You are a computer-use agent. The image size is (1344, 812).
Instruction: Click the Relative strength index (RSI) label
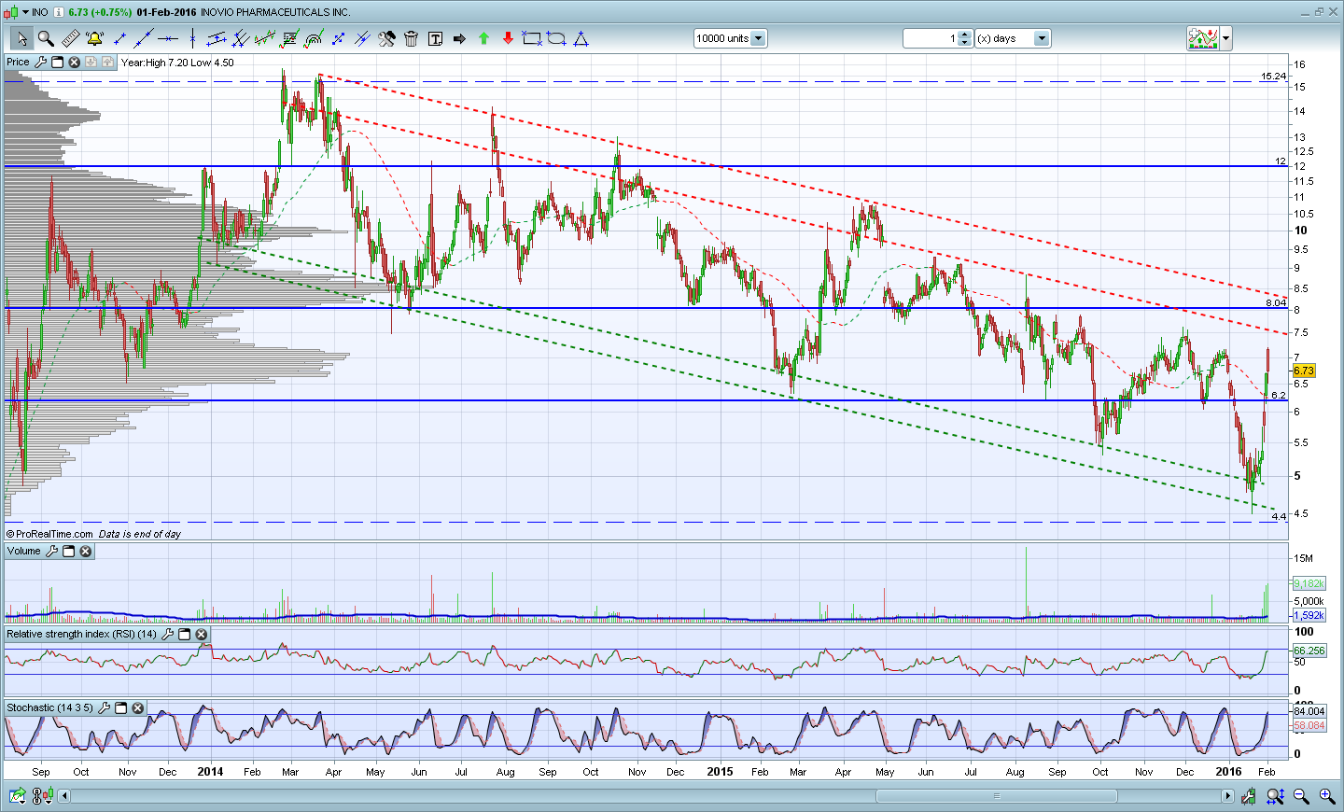(81, 635)
